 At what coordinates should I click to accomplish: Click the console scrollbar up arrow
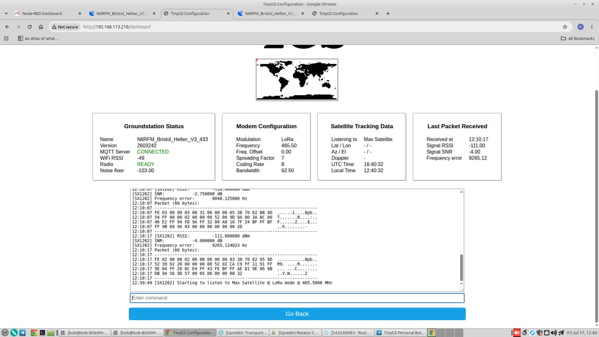click(461, 192)
